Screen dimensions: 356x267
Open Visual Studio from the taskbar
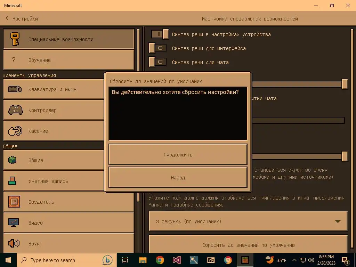coord(177,260)
